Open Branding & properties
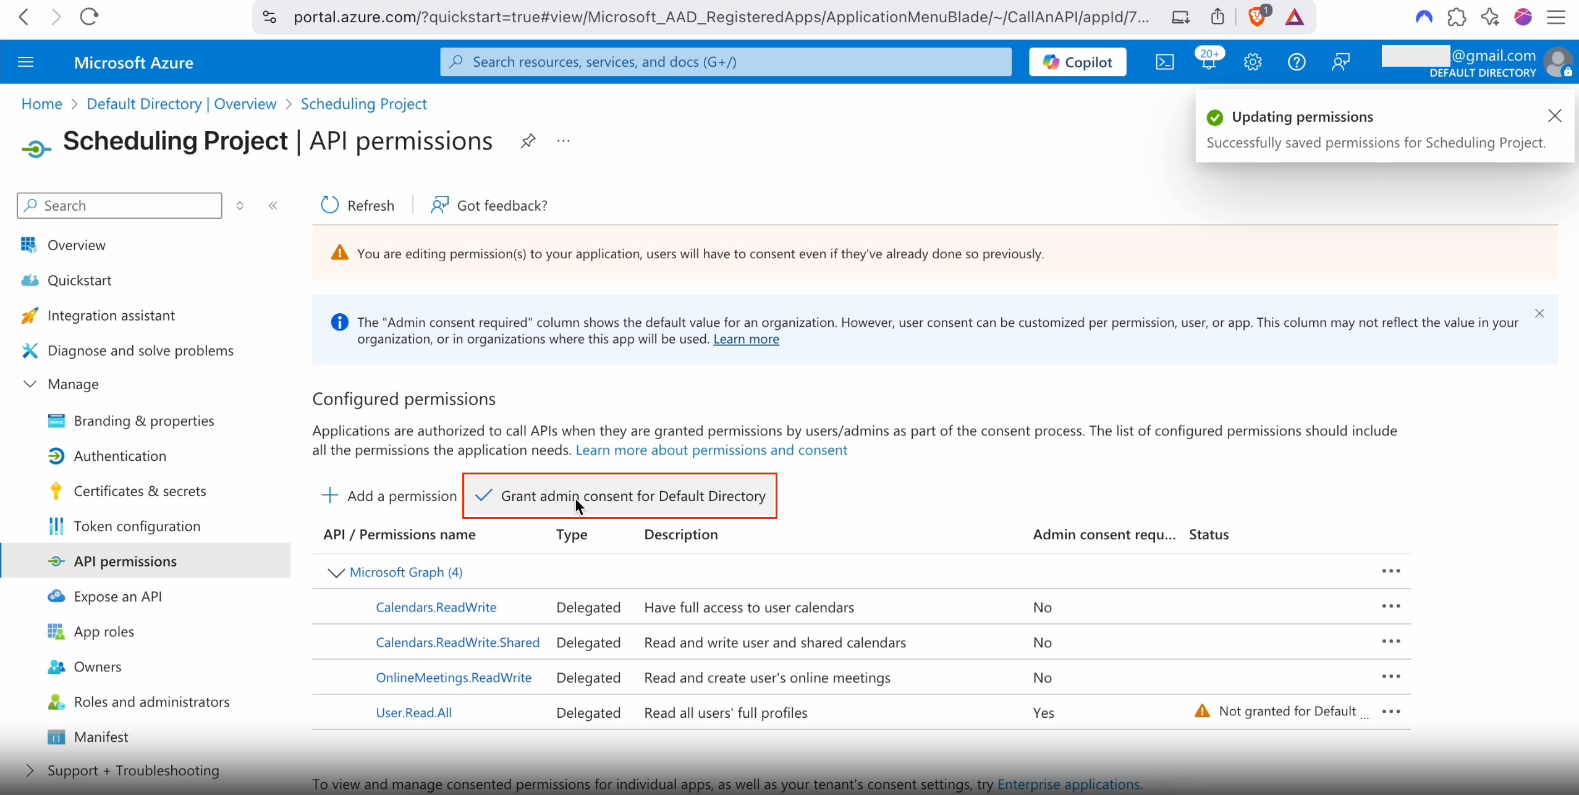 pos(145,421)
